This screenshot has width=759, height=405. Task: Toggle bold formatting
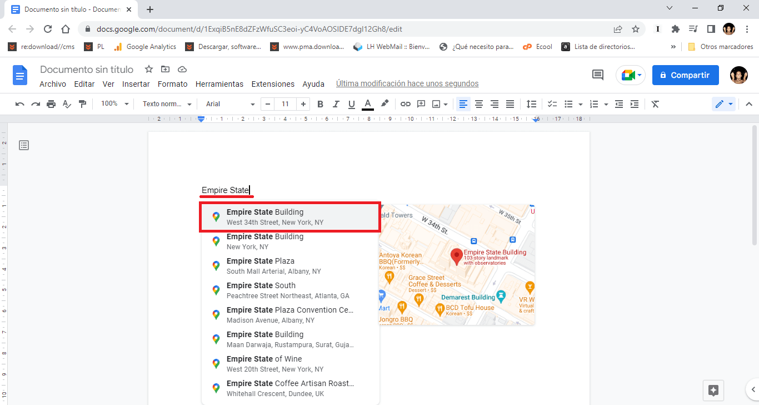point(320,104)
